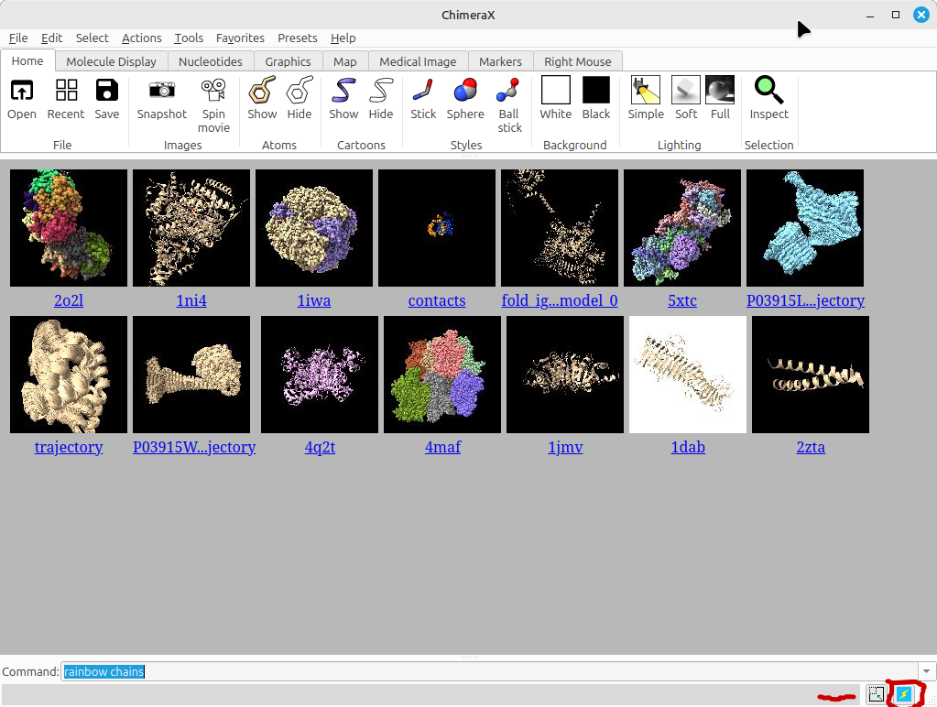Open the 4q2t link
The image size is (937, 707).
pyautogui.click(x=320, y=446)
